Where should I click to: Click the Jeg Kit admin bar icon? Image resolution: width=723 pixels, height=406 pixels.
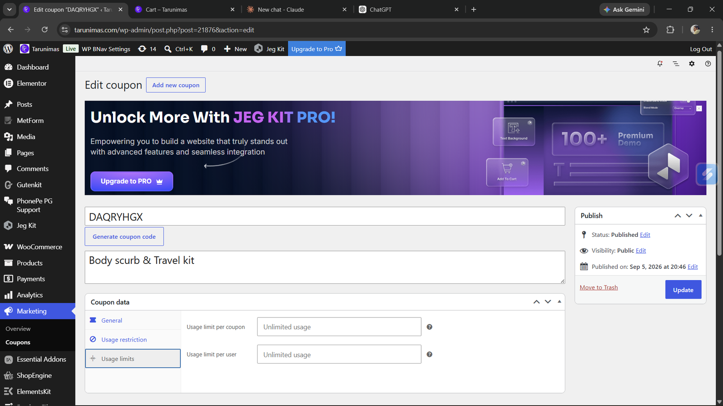(258, 49)
